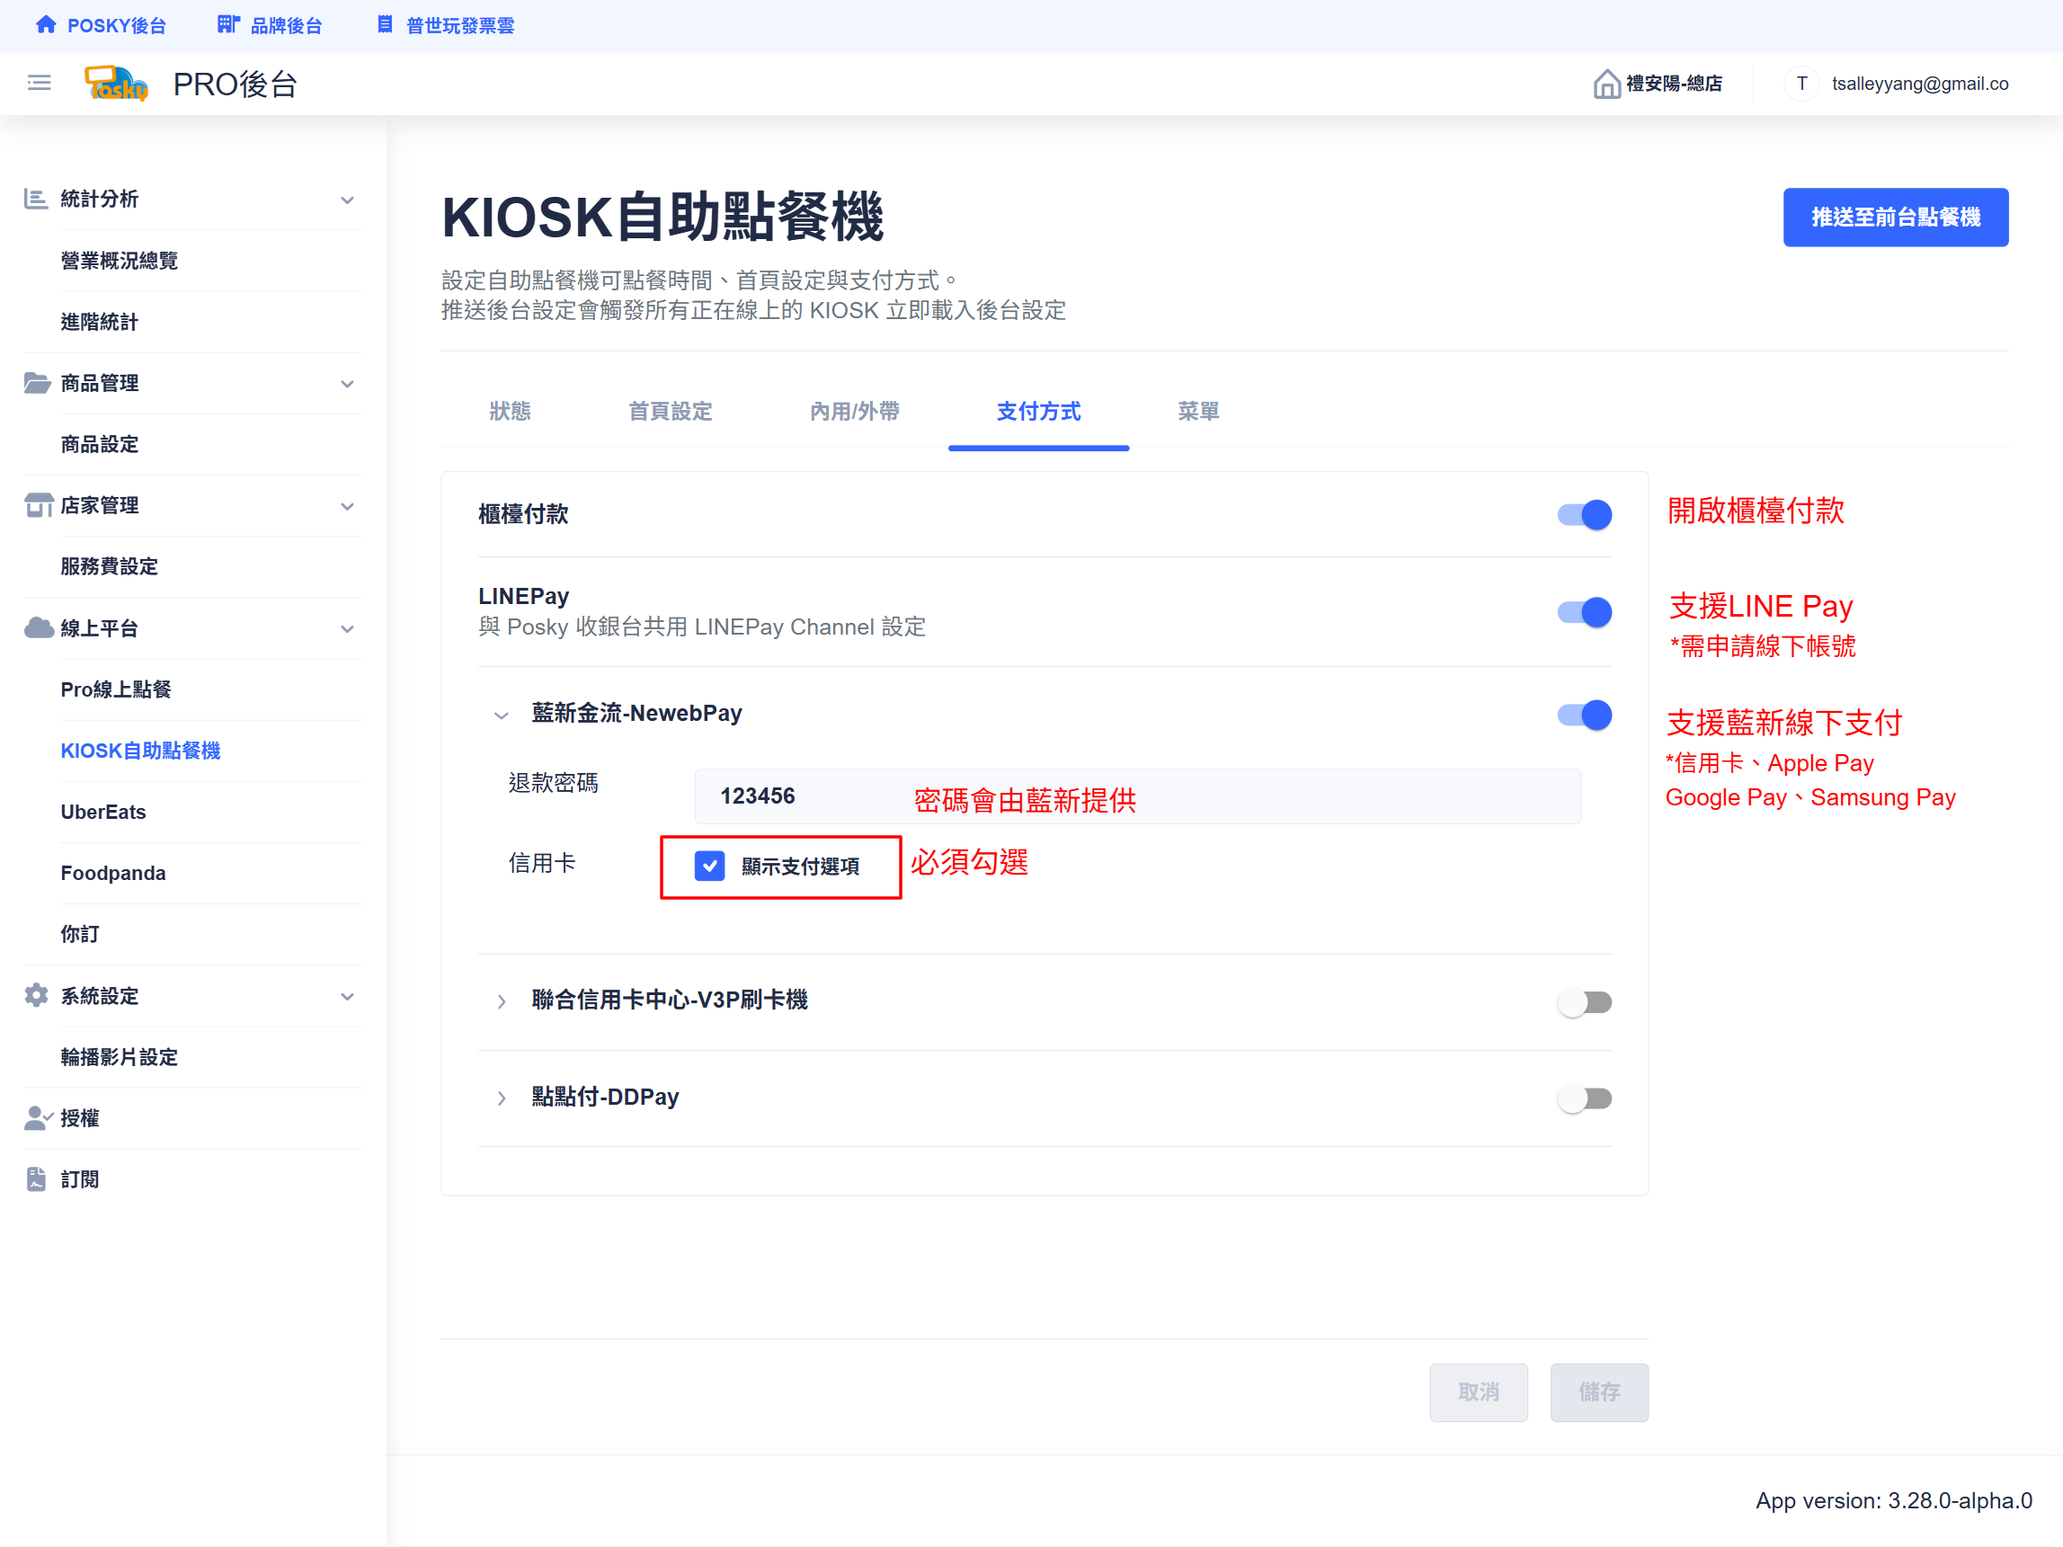Click the 退款密碼 input field
The height and width of the screenshot is (1547, 2063).
1137,796
